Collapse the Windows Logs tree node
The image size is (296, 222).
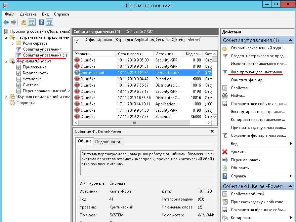7,61
